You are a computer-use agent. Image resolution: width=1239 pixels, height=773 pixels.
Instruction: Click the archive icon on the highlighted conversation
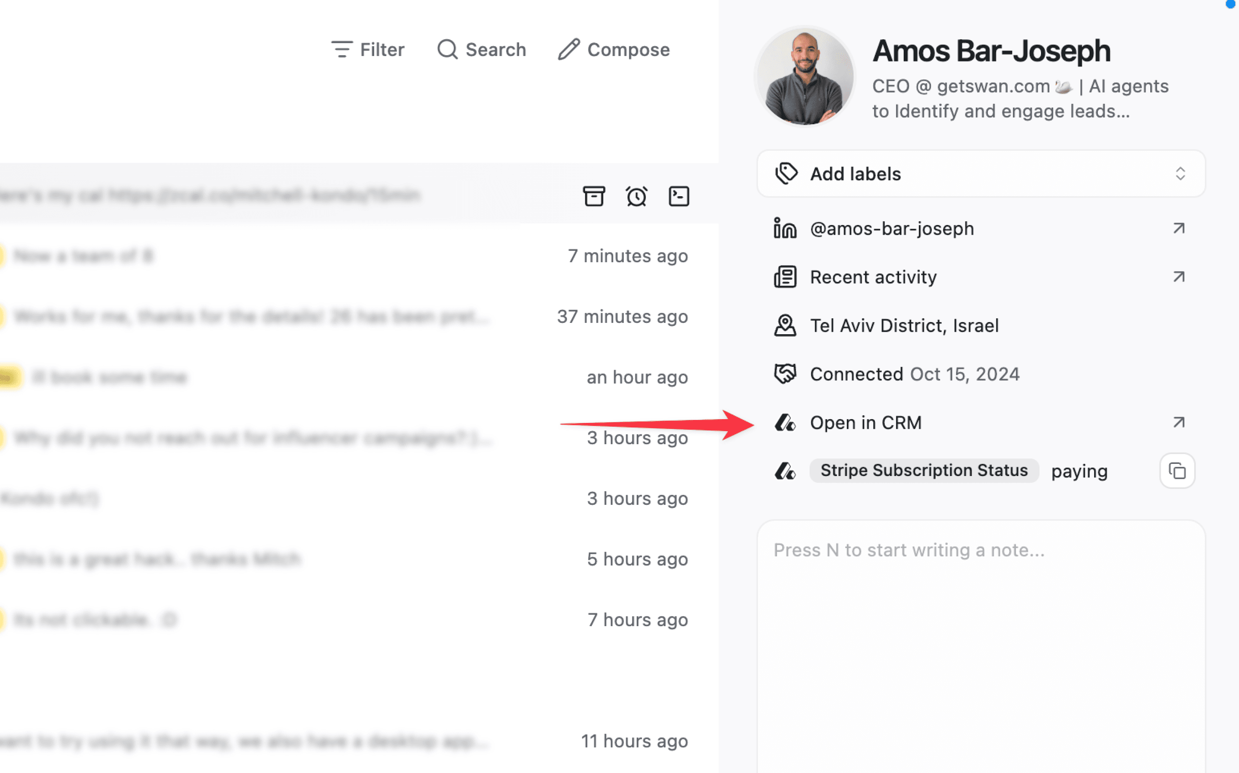[594, 196]
